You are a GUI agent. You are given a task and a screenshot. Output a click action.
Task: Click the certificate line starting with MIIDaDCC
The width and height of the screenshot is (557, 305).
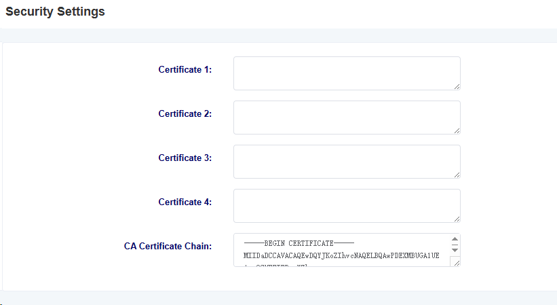341,255
